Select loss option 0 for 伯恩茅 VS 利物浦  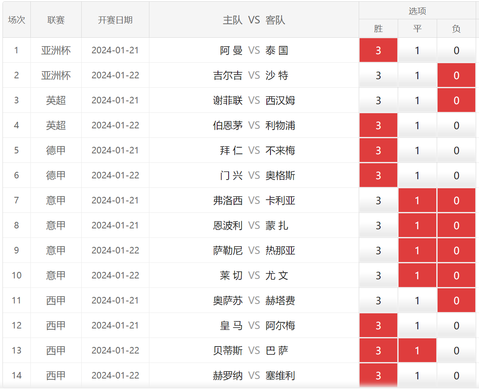click(x=456, y=125)
